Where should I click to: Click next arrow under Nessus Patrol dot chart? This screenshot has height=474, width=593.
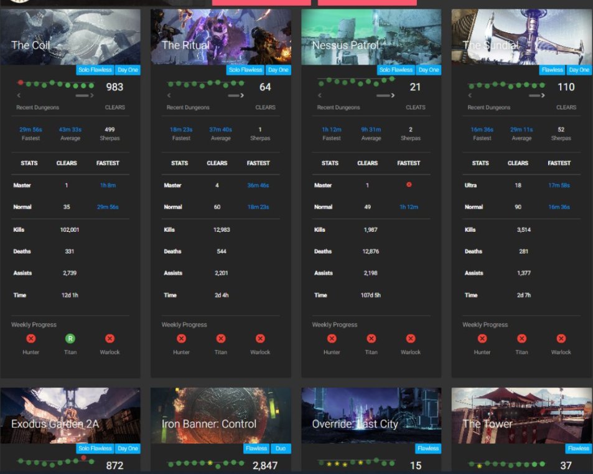tap(393, 95)
